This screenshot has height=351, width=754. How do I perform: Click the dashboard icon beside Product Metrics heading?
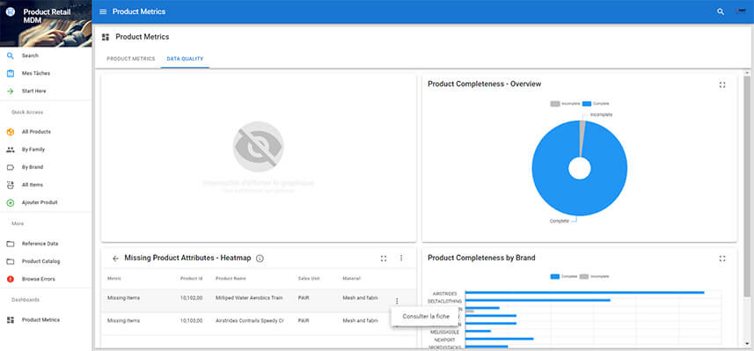click(x=106, y=37)
